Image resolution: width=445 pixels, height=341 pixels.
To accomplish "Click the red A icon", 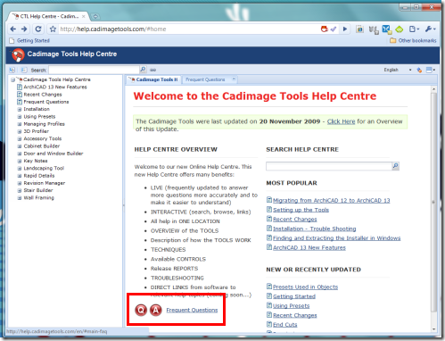I will click(x=156, y=310).
